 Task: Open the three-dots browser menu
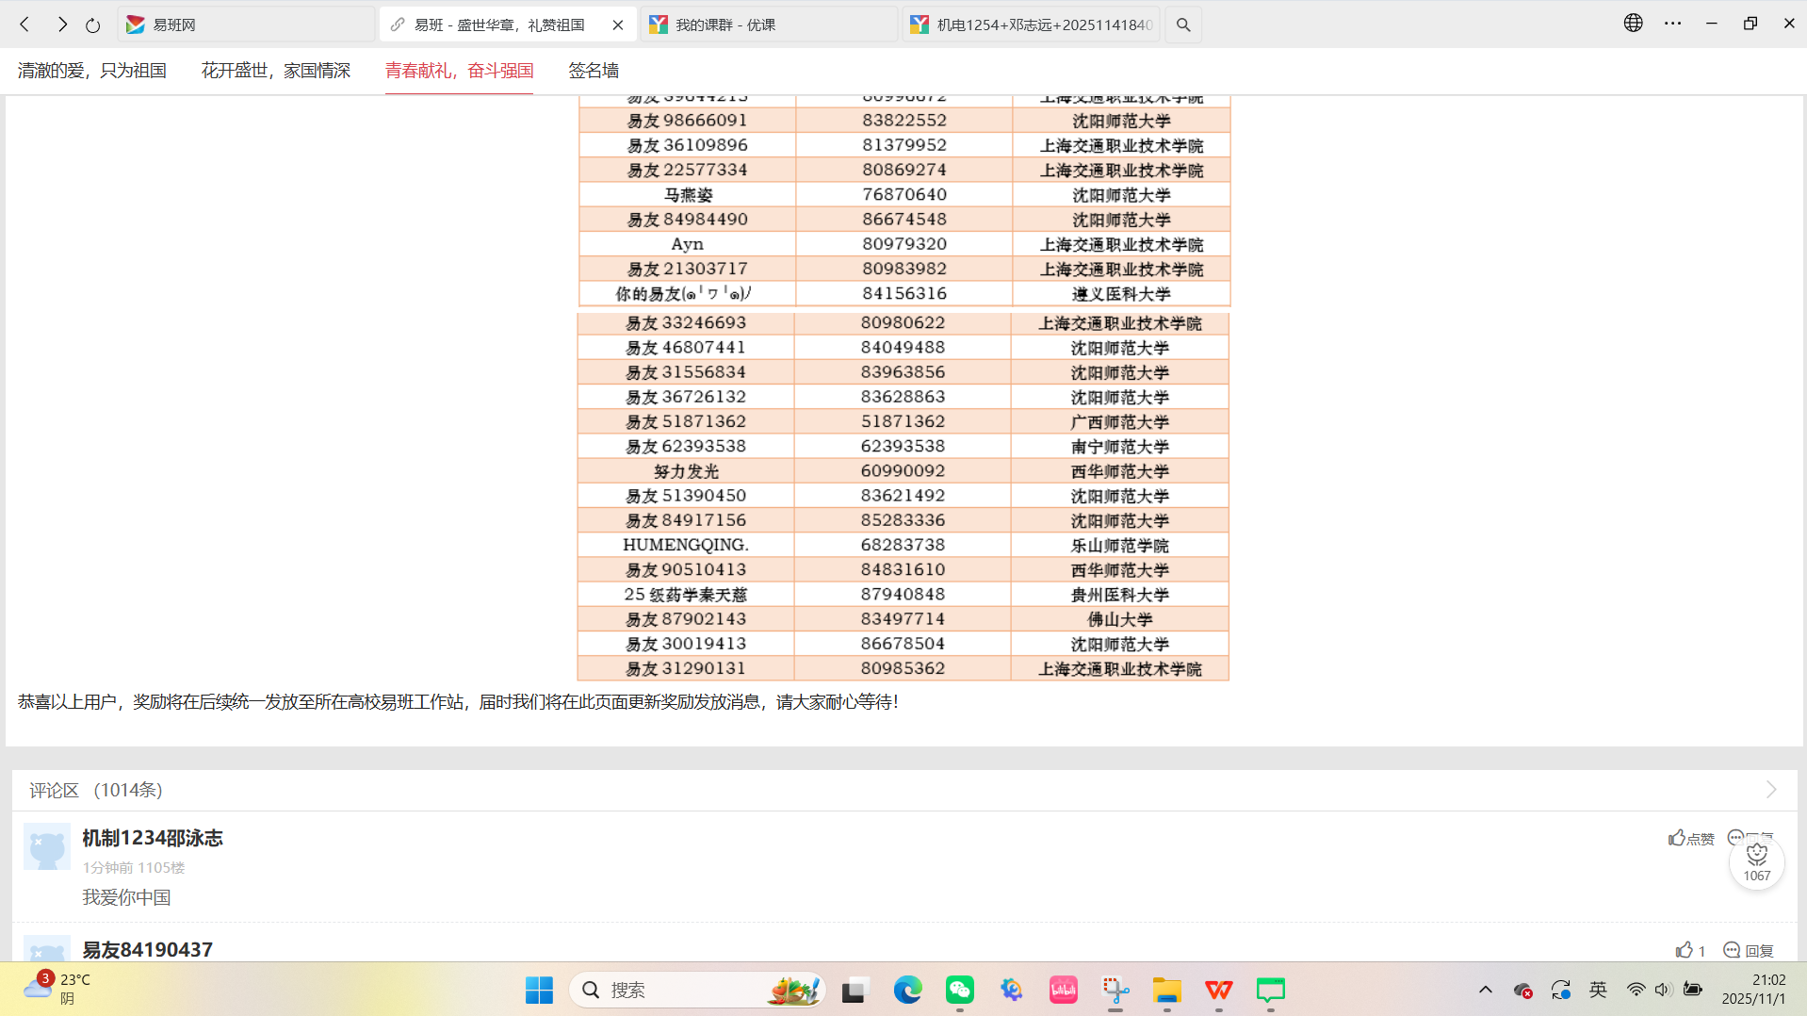pos(1673,24)
